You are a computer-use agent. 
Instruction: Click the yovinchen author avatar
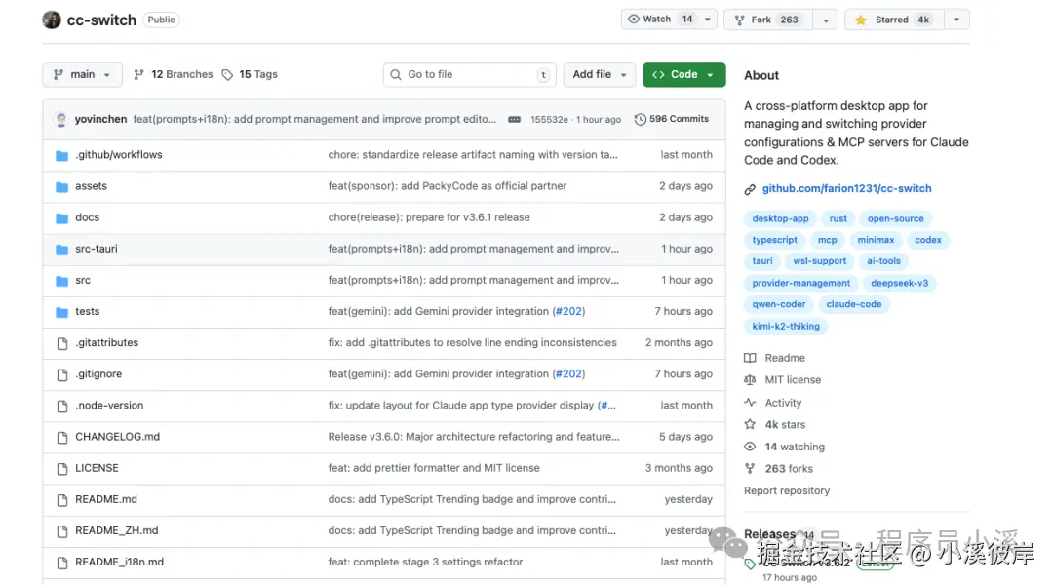click(60, 119)
